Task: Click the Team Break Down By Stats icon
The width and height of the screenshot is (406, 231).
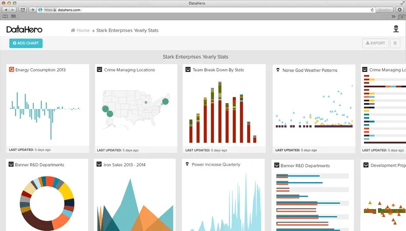Action: [188, 69]
